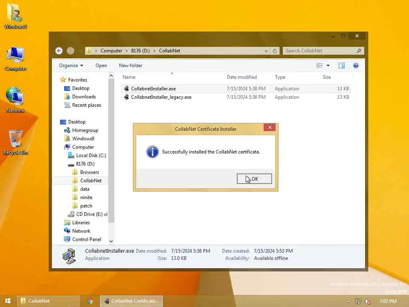Click CollabNet in the address breadcrumb
Viewport: 409px width, 307px height.
pos(169,51)
